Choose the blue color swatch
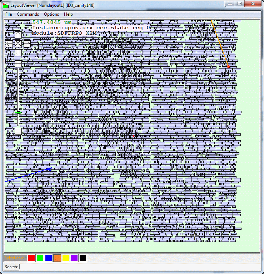Screen dimensions: 264x274 pos(49,258)
